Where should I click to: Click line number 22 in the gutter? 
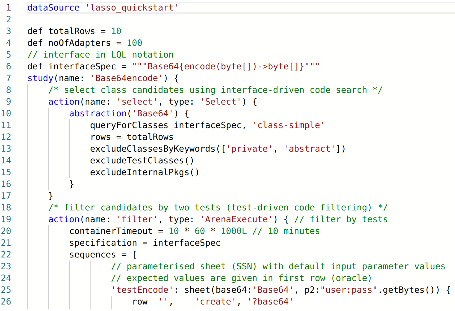(6, 254)
